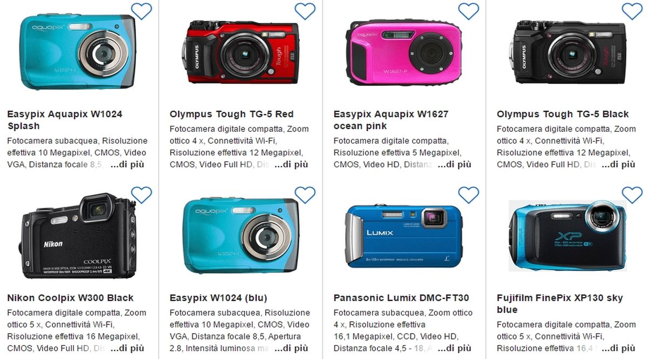Save Panasonic Lumix DMC-FT30 with heart icon
The width and height of the screenshot is (648, 359).
point(469,195)
